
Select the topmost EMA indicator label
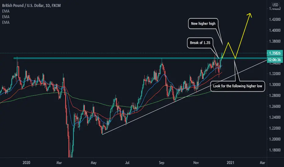click(6, 11)
